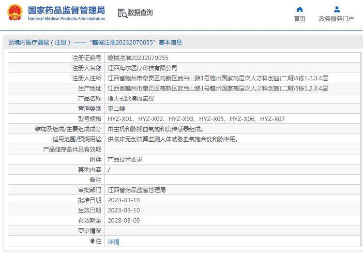Screen dimensions: 363x254
Task: Open the 政务服务门户 user icon
Action: pos(337,10)
